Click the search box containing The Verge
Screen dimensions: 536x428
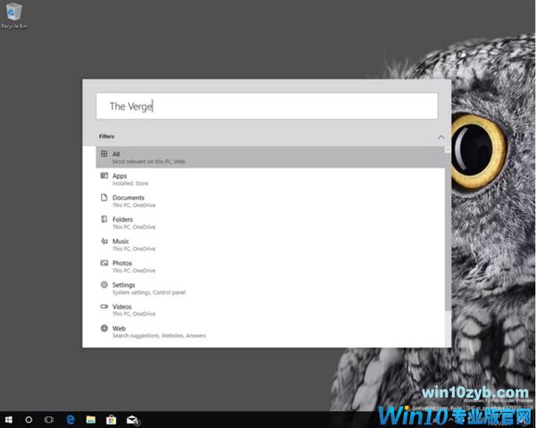click(266, 106)
